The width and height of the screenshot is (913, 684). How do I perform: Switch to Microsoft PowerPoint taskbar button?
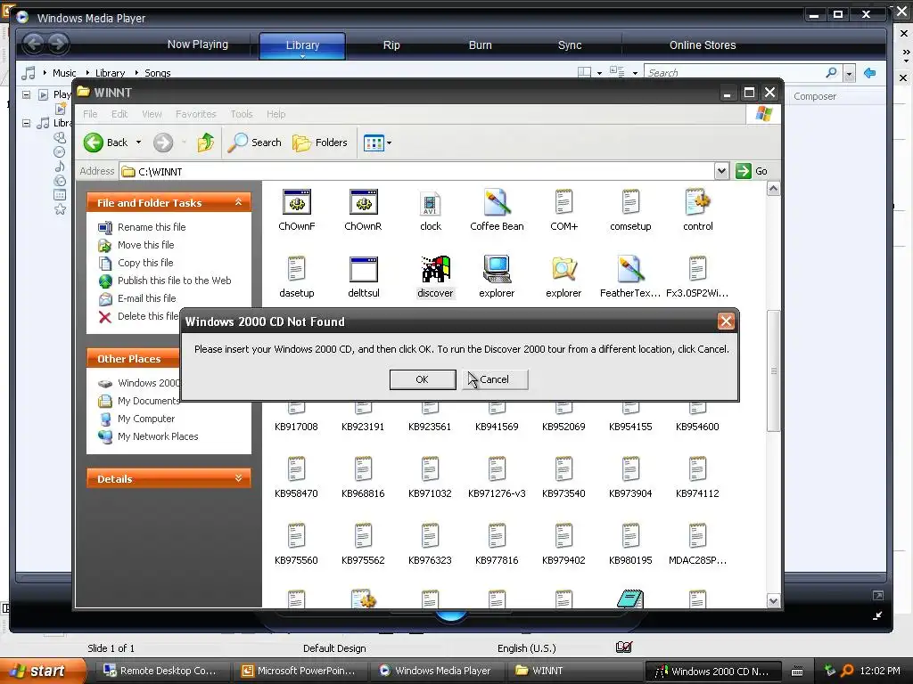299,671
